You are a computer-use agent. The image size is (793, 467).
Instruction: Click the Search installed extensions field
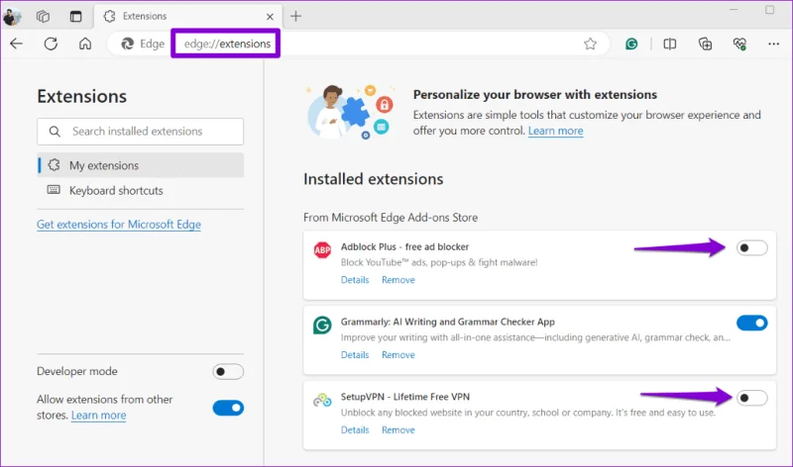click(140, 132)
